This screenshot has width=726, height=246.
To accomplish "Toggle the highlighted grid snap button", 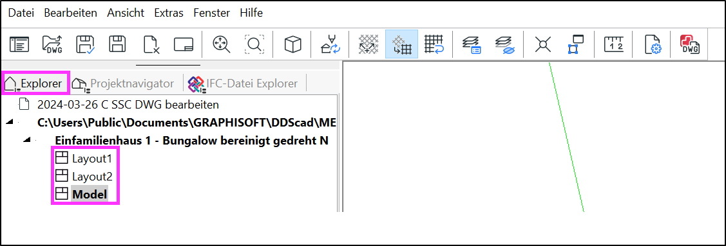I will tap(401, 44).
